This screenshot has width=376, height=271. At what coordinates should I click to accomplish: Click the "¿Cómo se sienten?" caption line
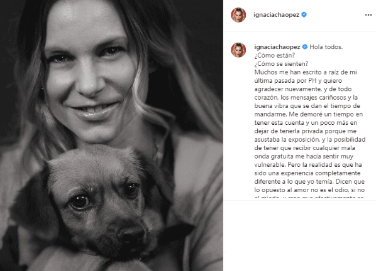click(281, 64)
